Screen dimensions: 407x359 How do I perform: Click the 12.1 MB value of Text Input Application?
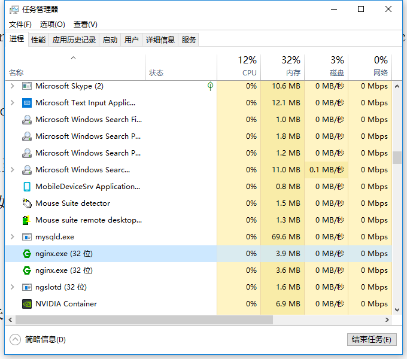coord(285,103)
